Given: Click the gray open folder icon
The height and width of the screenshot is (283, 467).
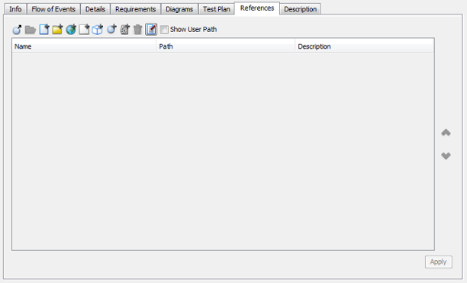Looking at the screenshot, I should (31, 30).
